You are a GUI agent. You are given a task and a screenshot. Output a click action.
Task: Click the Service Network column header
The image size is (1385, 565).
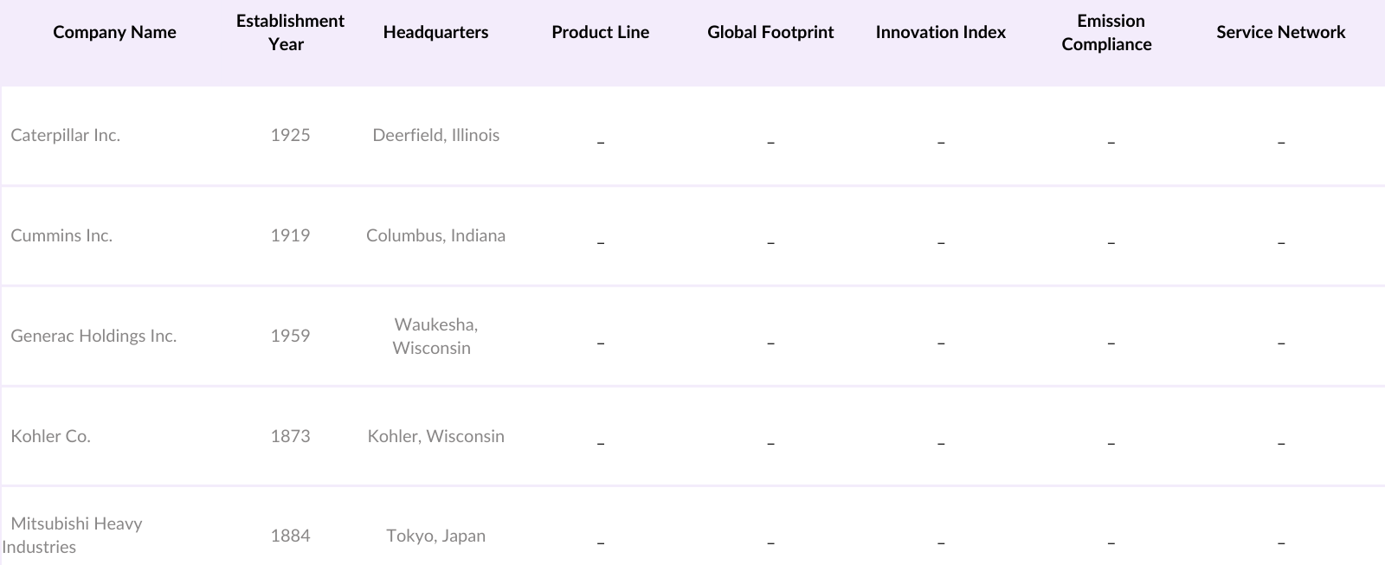(1280, 33)
